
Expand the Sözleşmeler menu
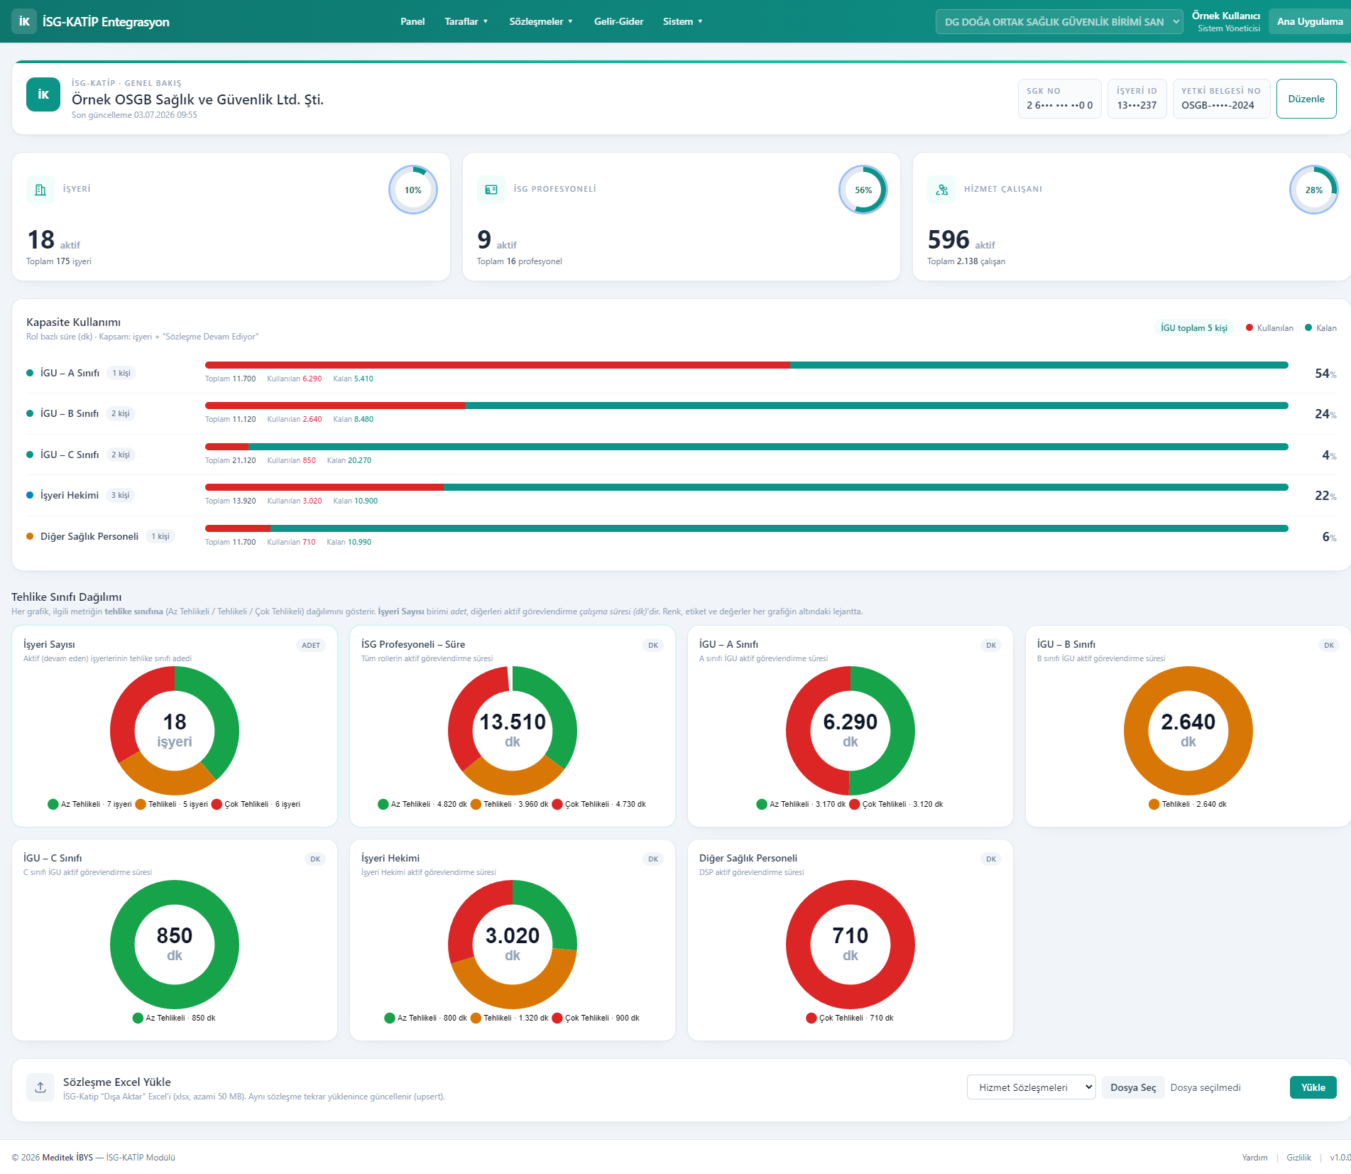pyautogui.click(x=541, y=21)
